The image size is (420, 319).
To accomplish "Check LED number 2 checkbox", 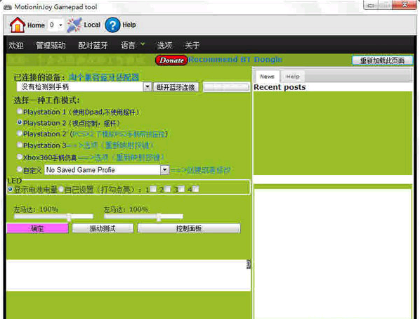I will (167, 189).
